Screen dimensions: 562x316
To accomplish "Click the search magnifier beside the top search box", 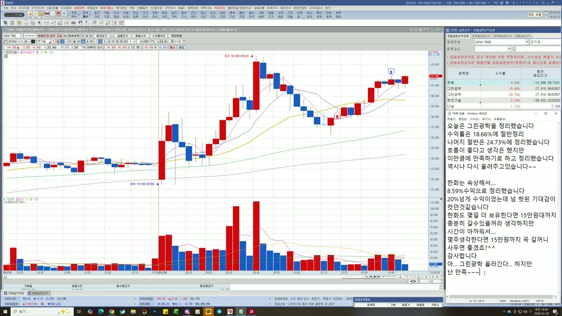I will click(21, 14).
